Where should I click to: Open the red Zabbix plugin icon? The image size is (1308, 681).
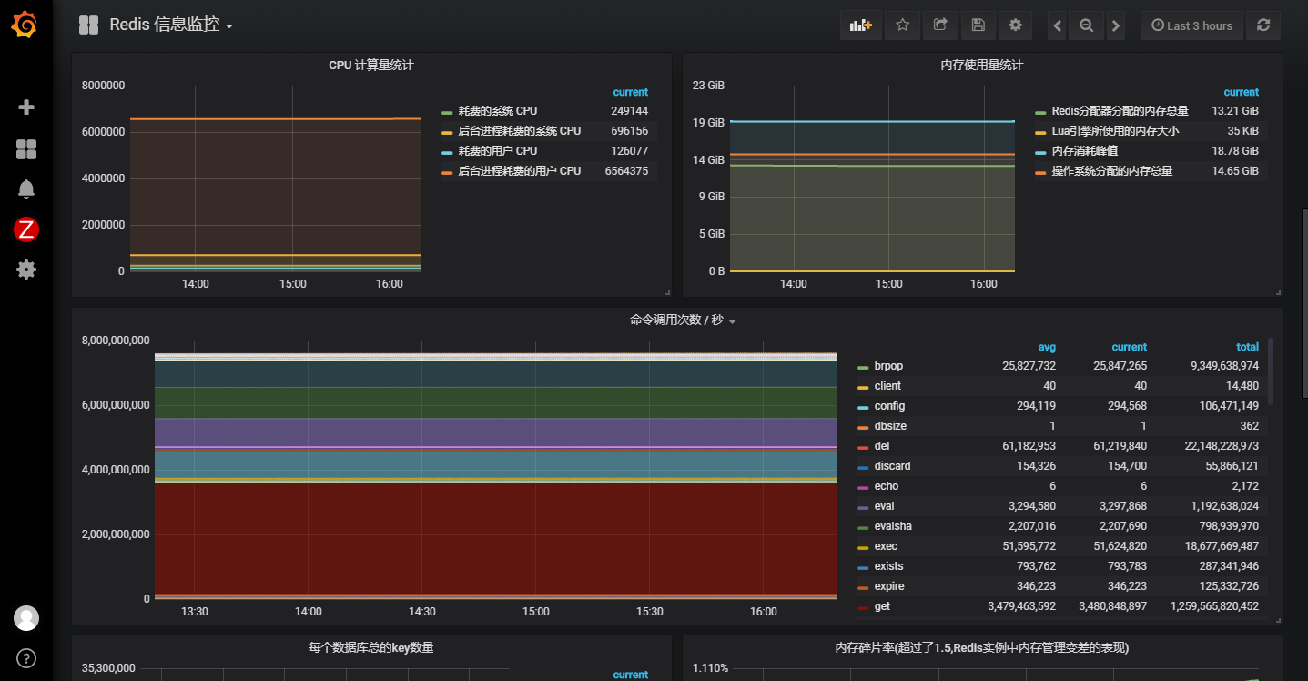coord(26,229)
